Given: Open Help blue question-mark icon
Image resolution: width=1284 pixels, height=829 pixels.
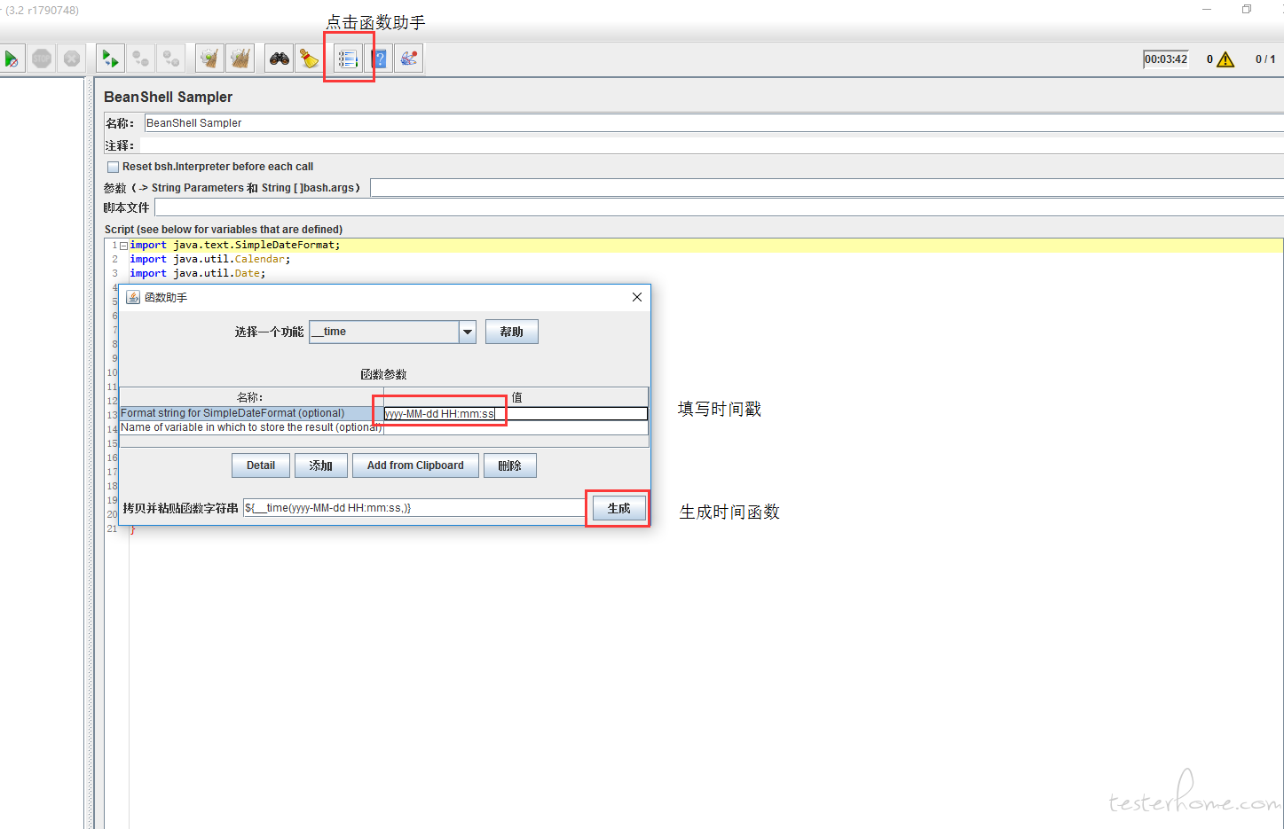Looking at the screenshot, I should (x=379, y=59).
